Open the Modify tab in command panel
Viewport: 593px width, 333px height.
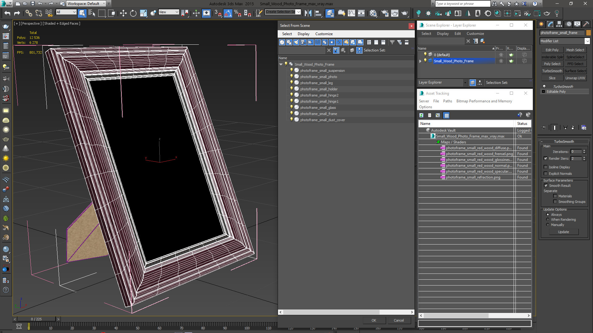[x=550, y=24]
